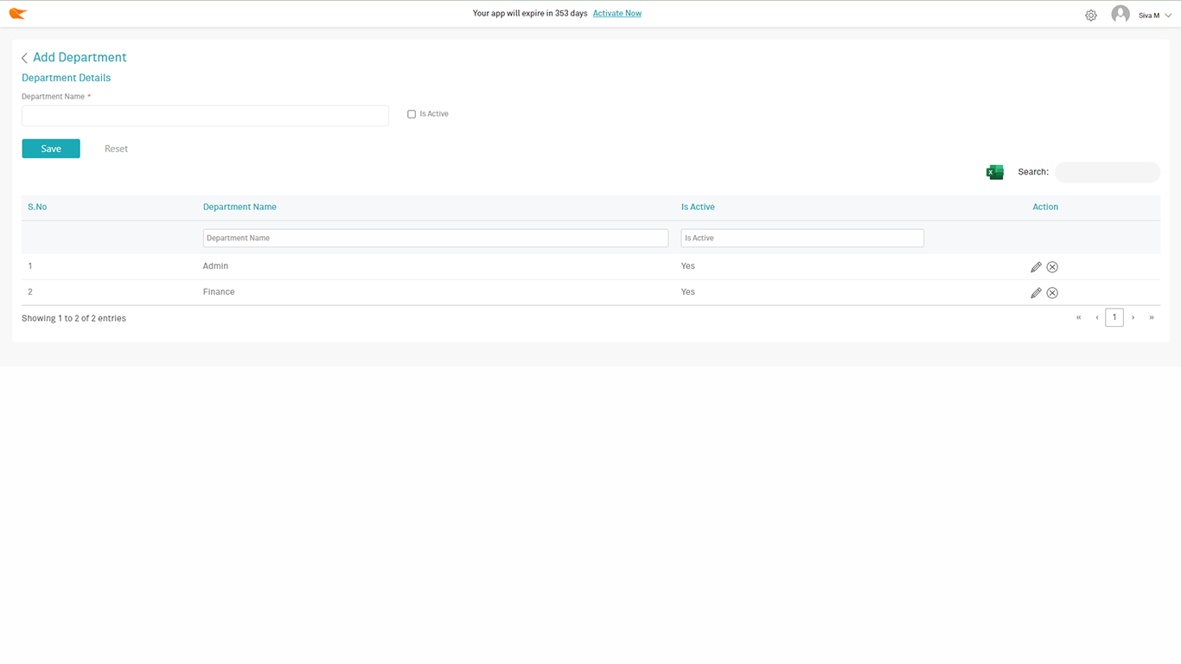The width and height of the screenshot is (1181, 664).
Task: Sort by the S.No column header
Action: click(37, 207)
